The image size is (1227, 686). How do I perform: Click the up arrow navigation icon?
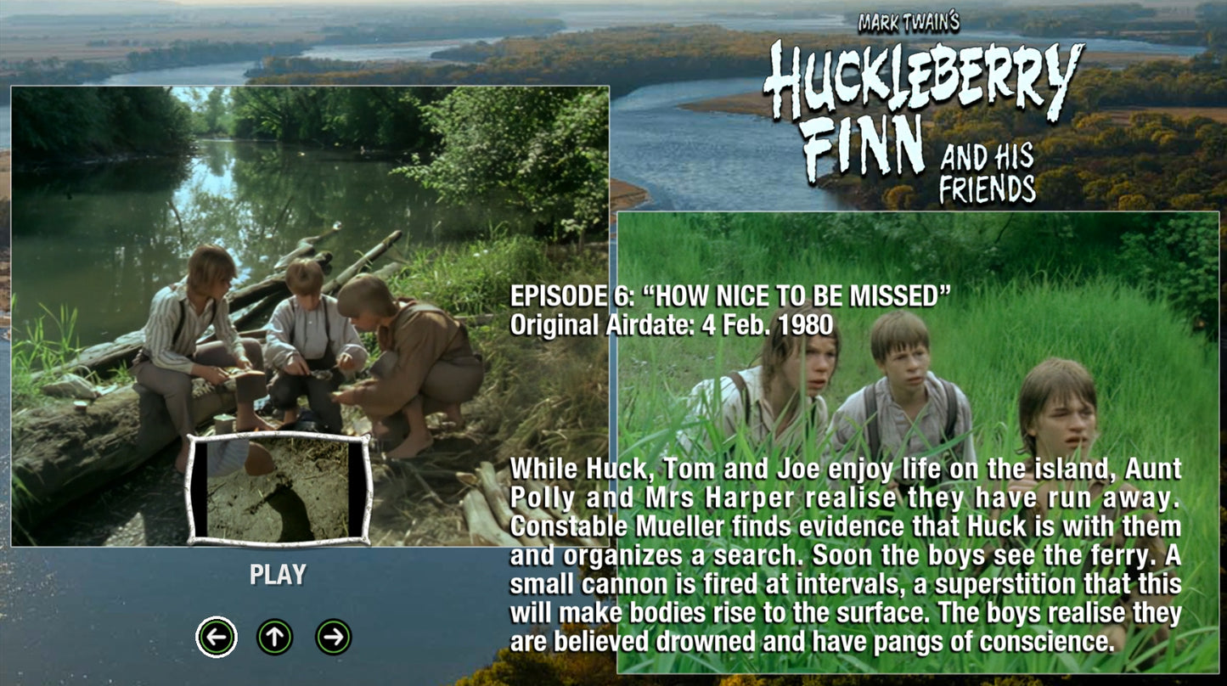point(275,637)
